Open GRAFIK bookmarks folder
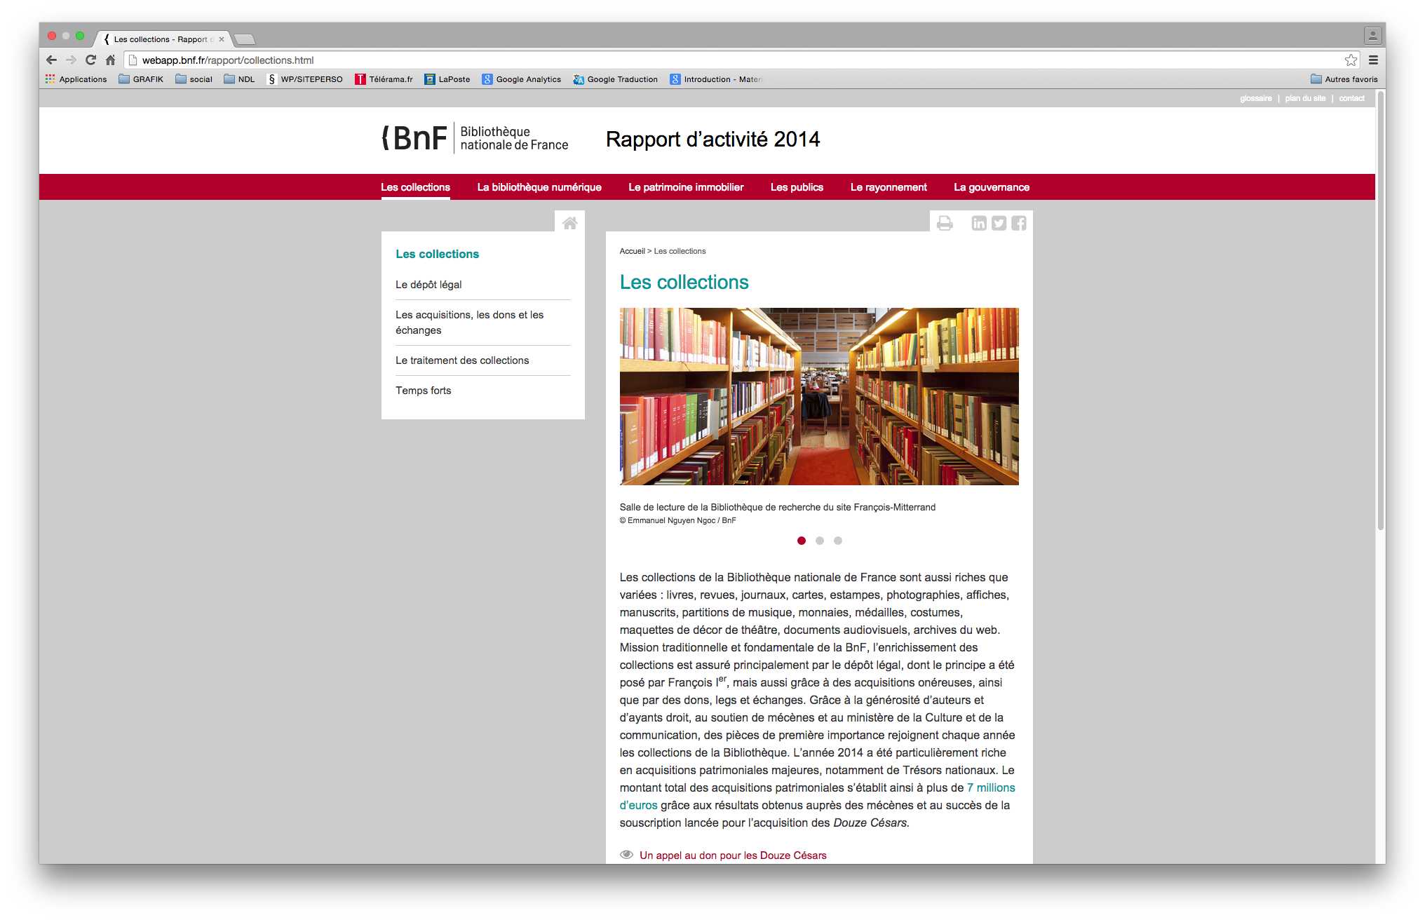 pos(141,79)
